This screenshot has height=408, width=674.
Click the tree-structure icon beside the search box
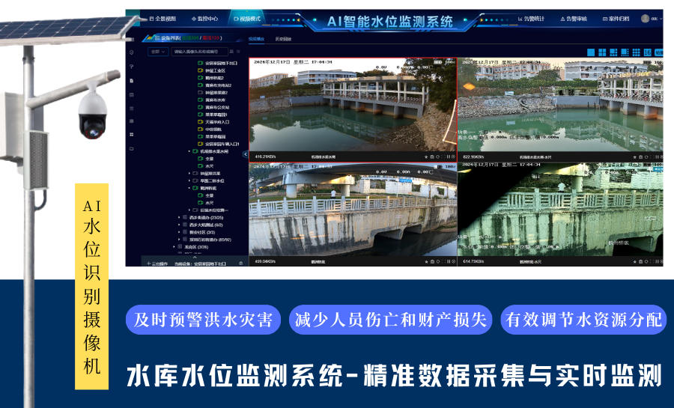(x=231, y=52)
